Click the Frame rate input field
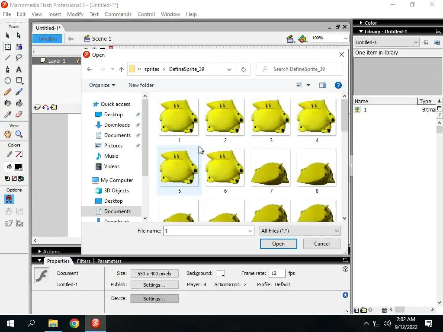 pyautogui.click(x=277, y=273)
